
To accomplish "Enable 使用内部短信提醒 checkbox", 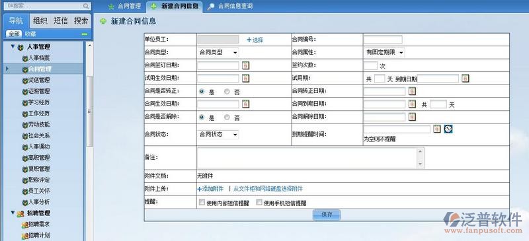I will click(202, 202).
